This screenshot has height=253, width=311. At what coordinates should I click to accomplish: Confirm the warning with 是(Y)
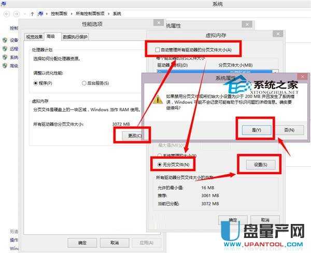(x=255, y=129)
